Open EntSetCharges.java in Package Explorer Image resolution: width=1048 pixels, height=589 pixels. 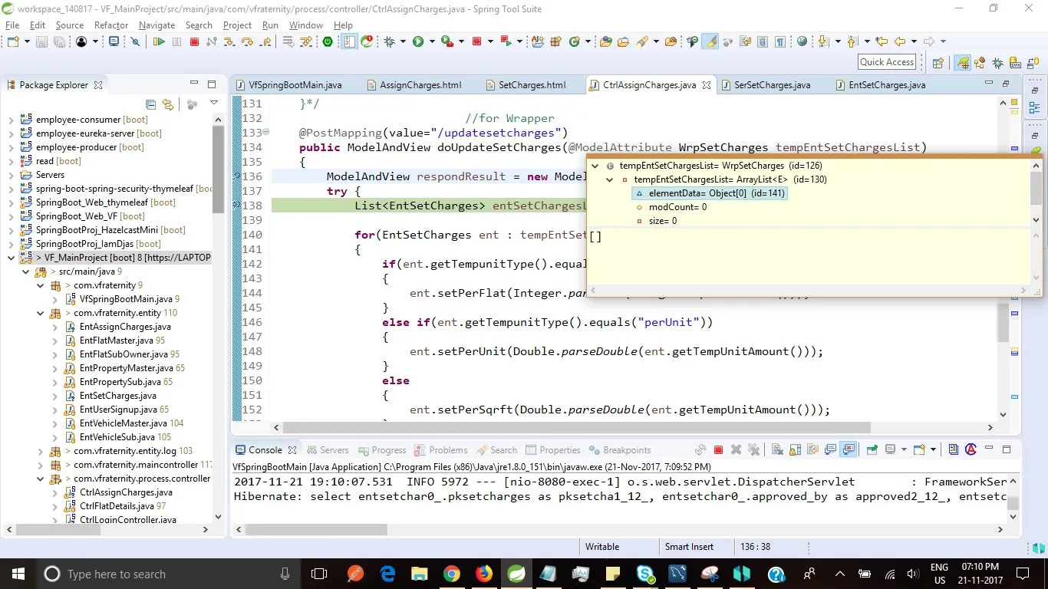[x=117, y=396]
